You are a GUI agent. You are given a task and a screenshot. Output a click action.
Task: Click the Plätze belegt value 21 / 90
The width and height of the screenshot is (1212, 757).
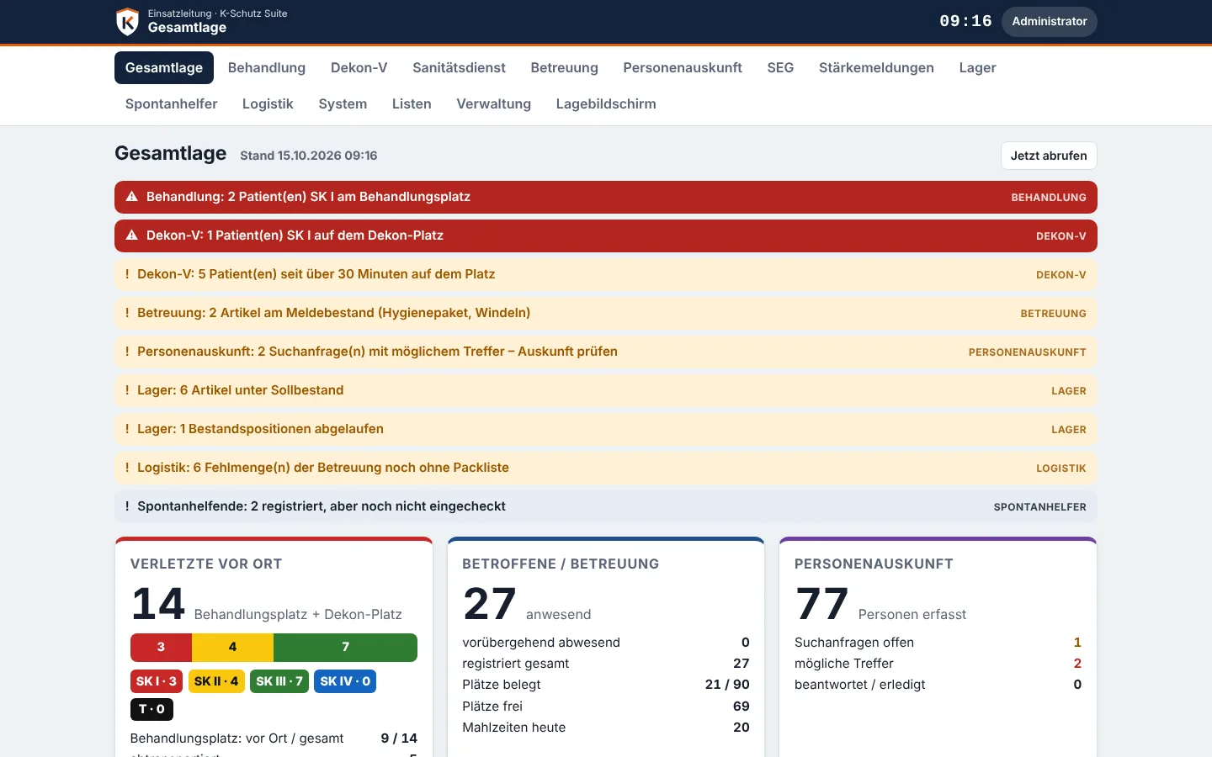click(x=727, y=685)
